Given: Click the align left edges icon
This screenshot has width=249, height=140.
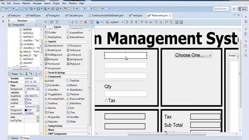Looking at the screenshot, I should [x=127, y=22].
